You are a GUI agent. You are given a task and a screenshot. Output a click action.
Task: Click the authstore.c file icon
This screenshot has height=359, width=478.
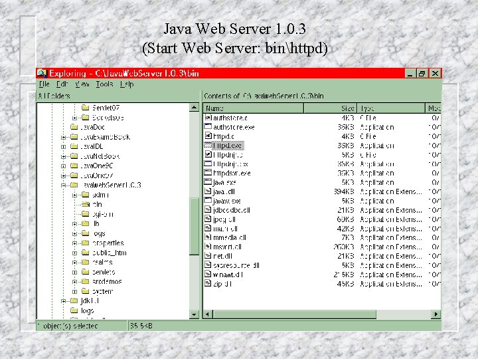coord(208,117)
